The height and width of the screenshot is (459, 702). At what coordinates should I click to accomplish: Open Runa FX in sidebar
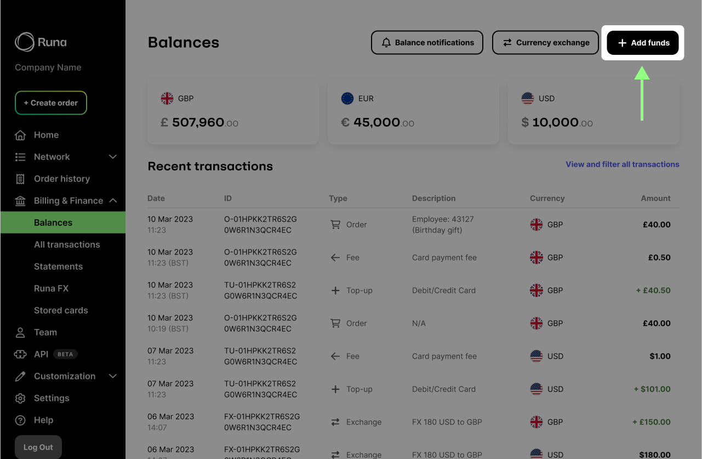point(51,288)
